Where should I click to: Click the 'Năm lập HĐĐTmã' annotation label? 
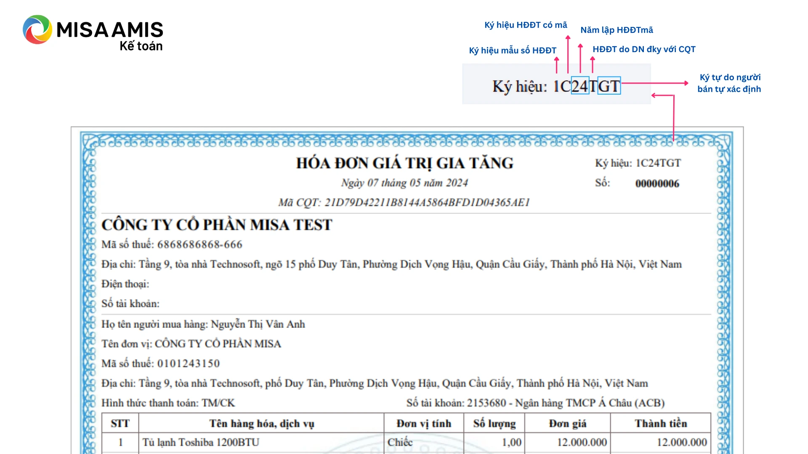tap(617, 30)
